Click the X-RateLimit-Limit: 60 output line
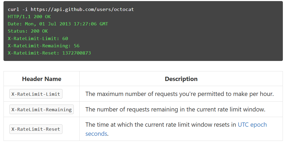 coord(38,38)
